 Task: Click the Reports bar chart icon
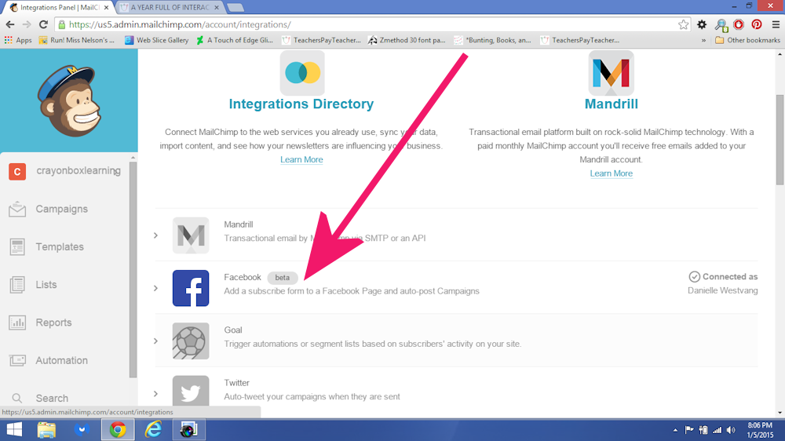[17, 323]
